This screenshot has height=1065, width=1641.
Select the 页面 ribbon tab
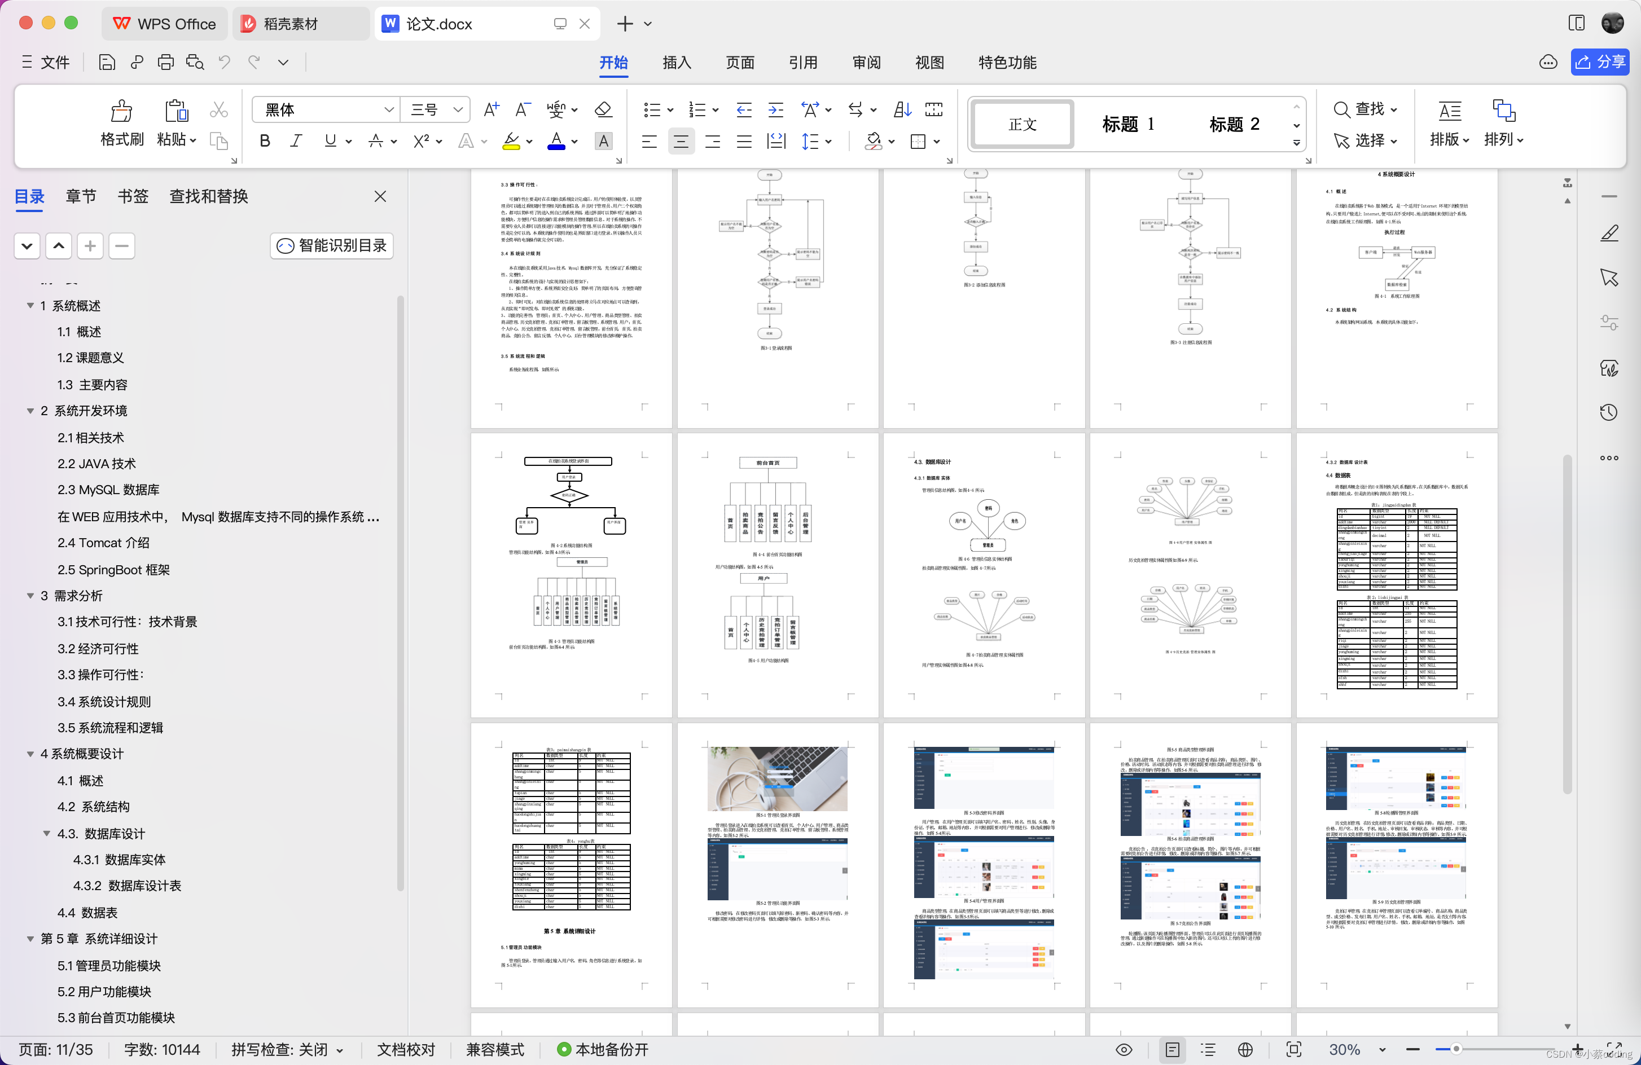[738, 63]
